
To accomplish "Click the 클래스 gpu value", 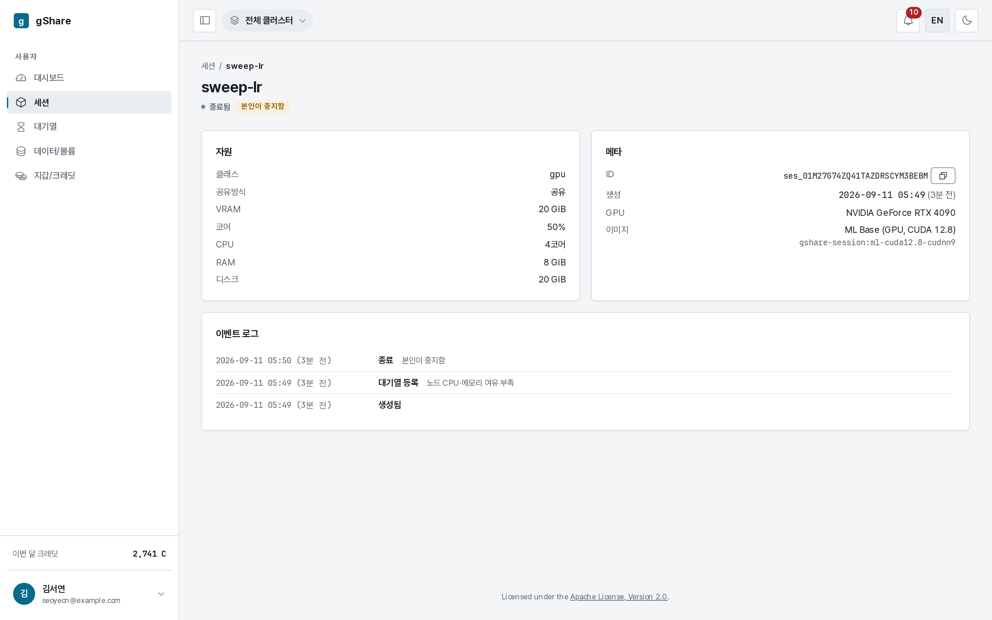I will pos(558,175).
